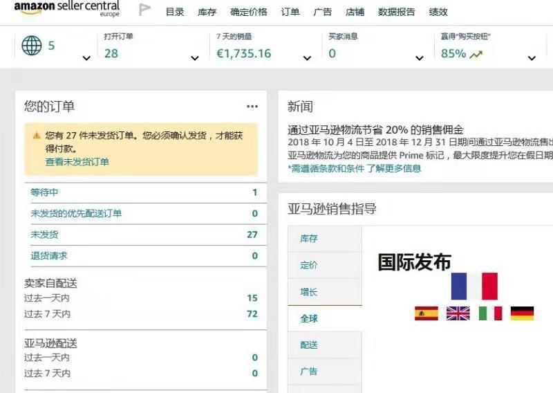Click the 查看未发货订单 link

click(x=77, y=162)
